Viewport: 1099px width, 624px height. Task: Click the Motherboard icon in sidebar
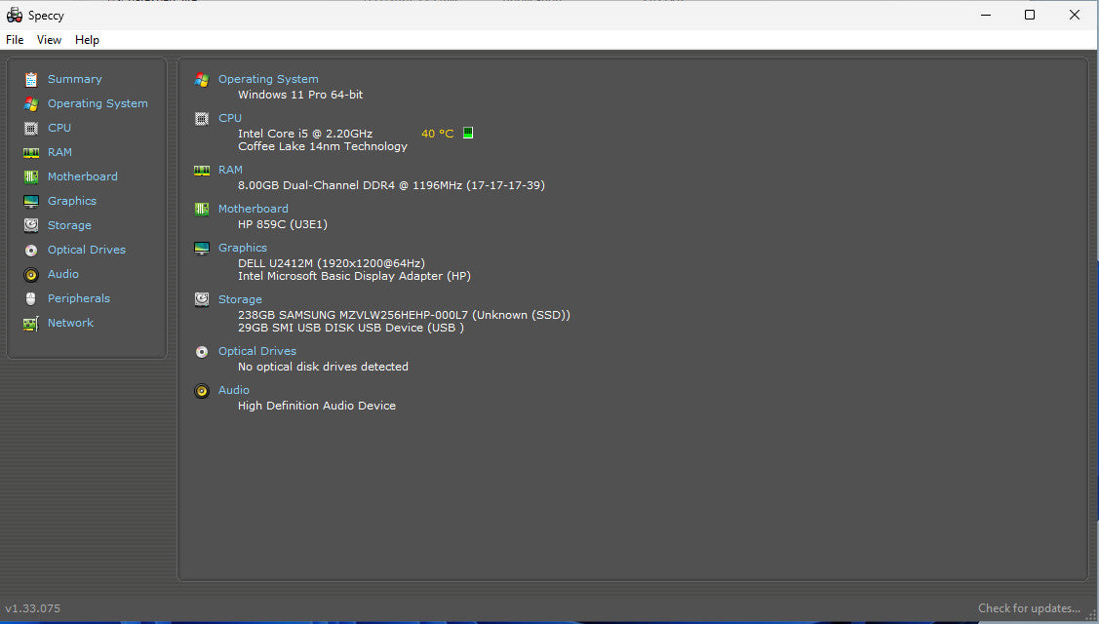31,176
